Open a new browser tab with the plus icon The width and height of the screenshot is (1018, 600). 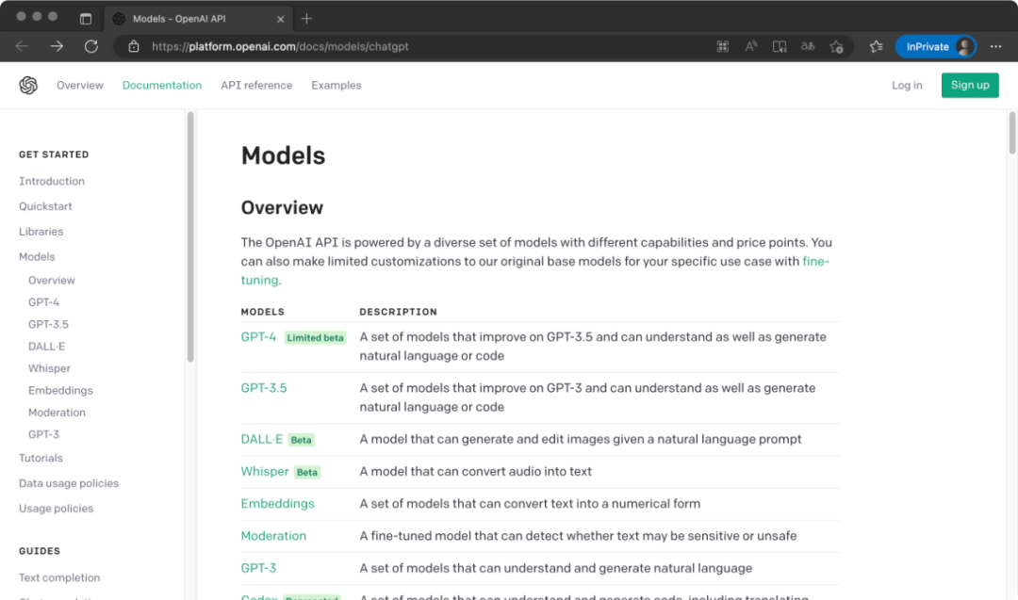306,19
